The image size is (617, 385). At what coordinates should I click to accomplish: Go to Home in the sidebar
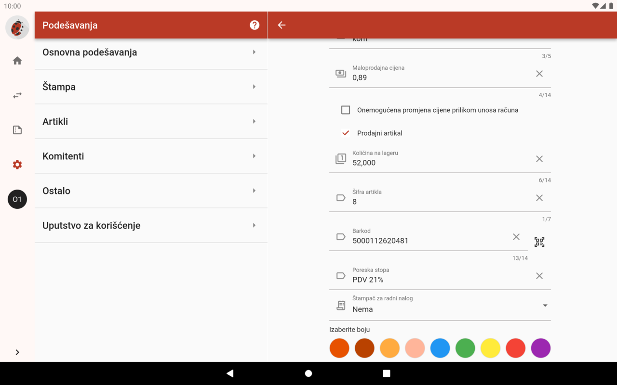pyautogui.click(x=17, y=61)
